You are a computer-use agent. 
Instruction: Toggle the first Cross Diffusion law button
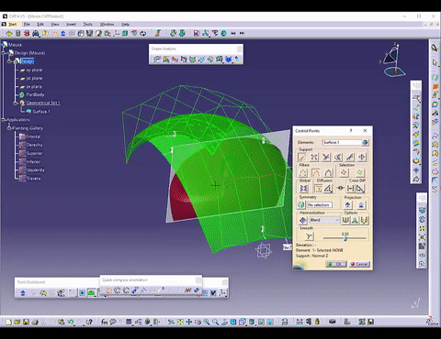point(350,189)
